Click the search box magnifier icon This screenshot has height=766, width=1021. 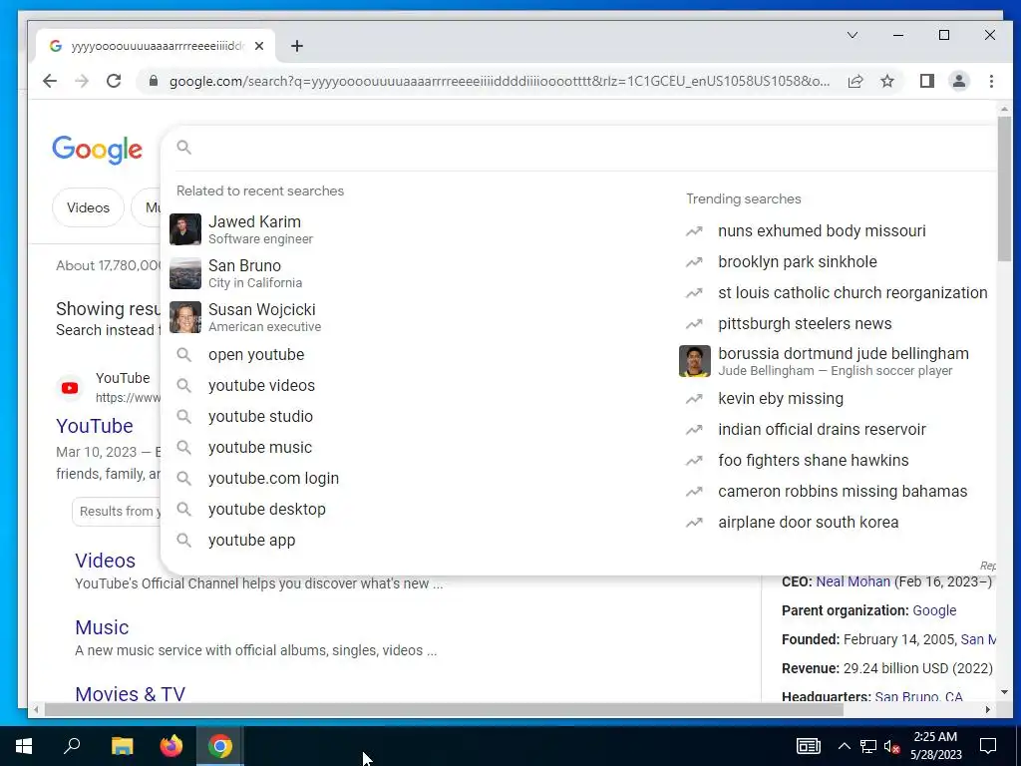[184, 148]
